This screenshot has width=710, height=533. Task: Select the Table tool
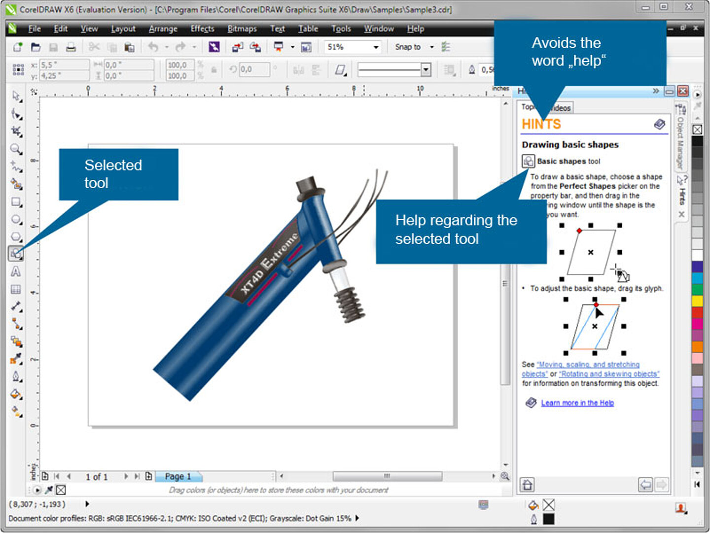pyautogui.click(x=16, y=290)
